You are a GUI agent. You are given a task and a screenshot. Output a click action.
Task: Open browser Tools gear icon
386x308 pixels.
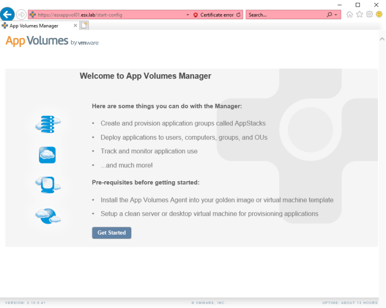pos(369,15)
